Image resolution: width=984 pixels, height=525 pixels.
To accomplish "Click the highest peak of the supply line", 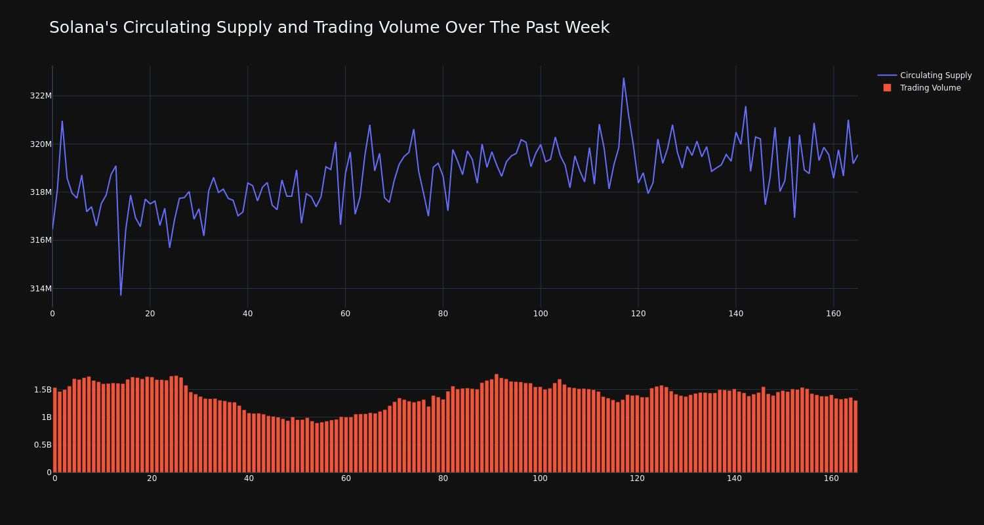I will click(624, 78).
